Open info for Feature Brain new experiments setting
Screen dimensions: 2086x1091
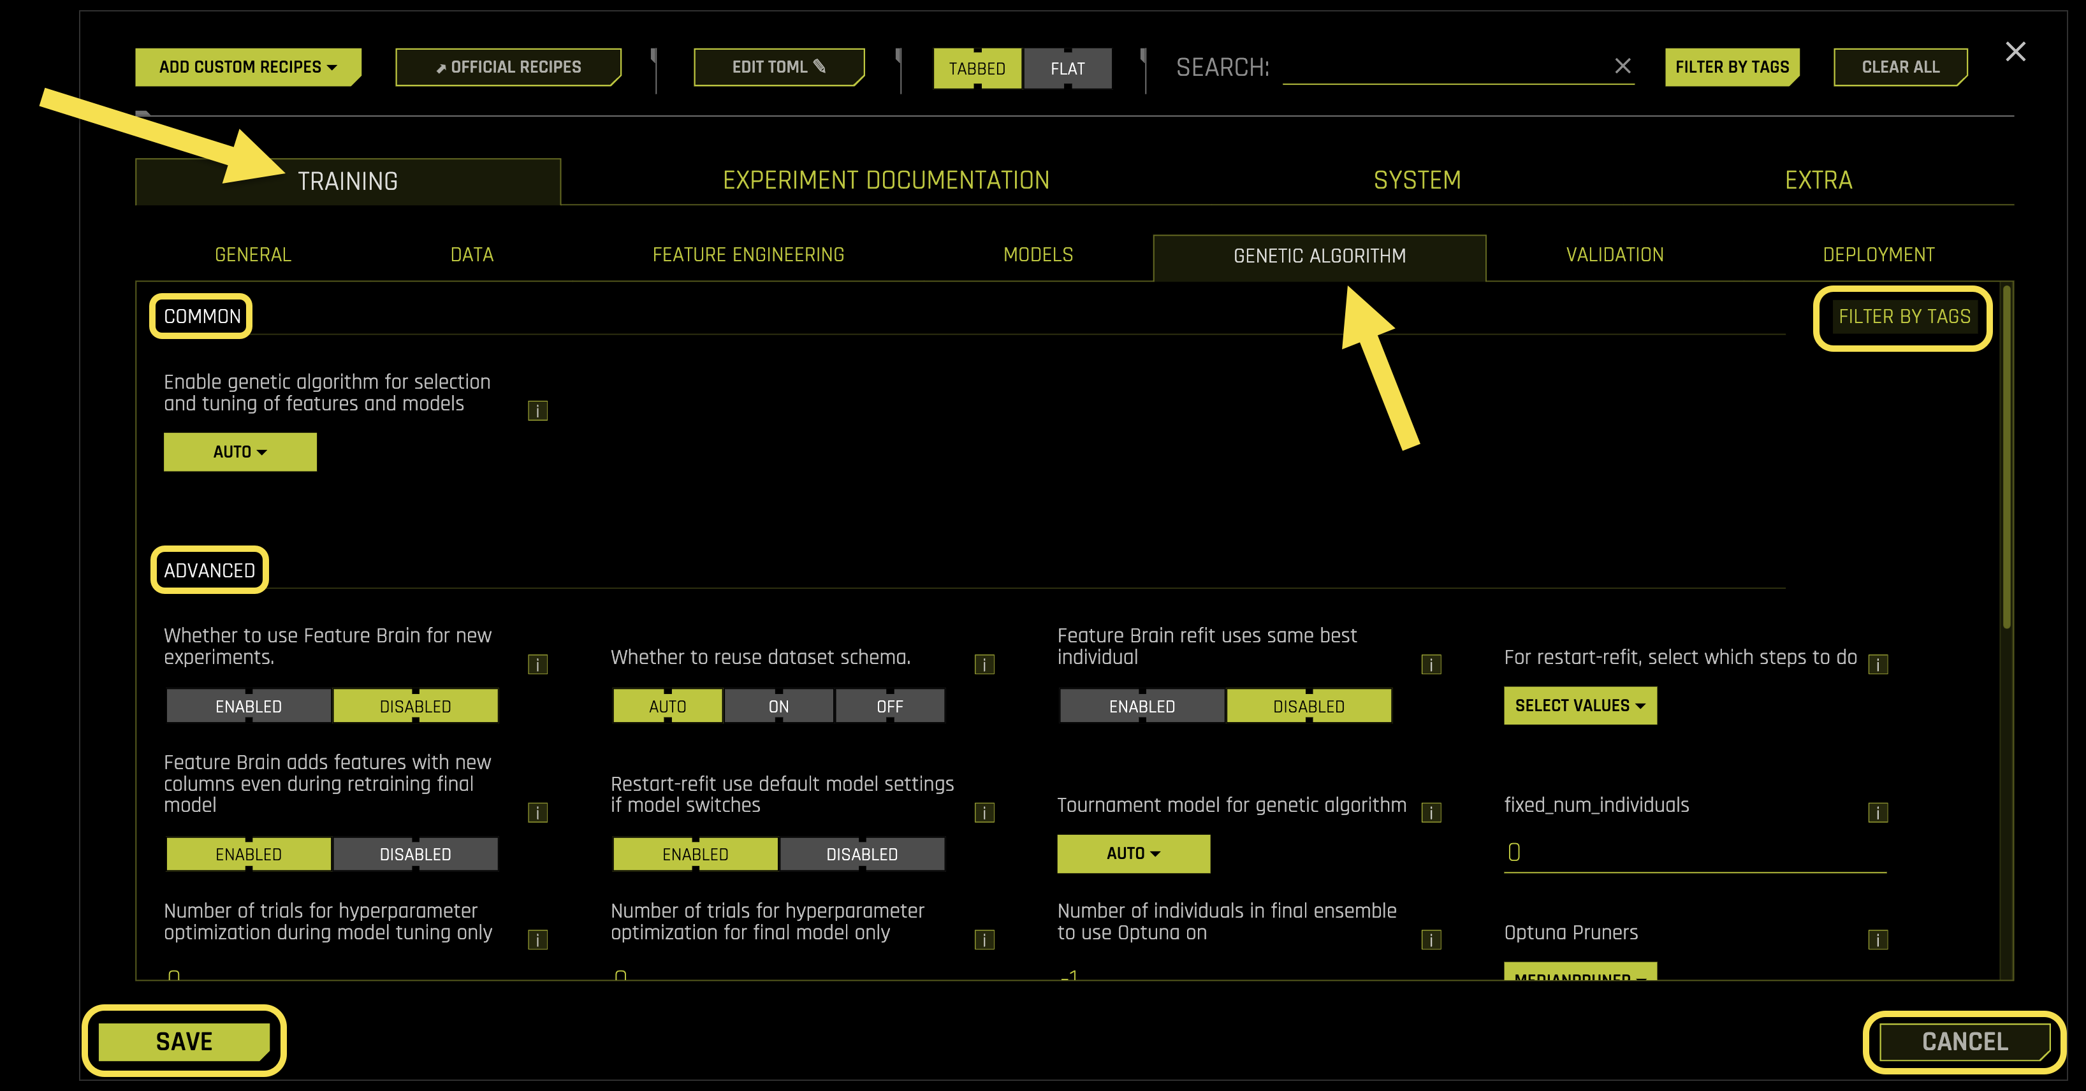pyautogui.click(x=536, y=665)
